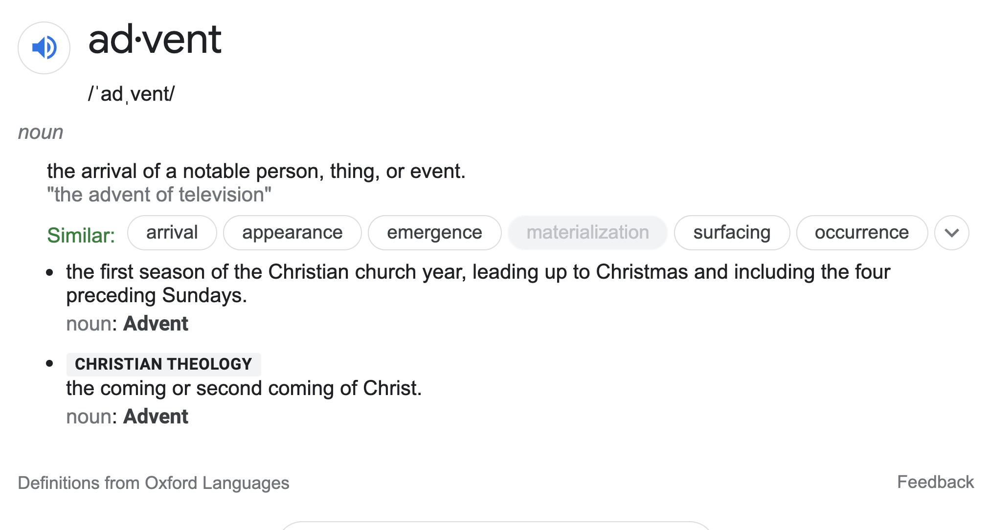Screen dimensions: 989x530
Task: Select the "surfacing" synonym chip
Action: [731, 233]
